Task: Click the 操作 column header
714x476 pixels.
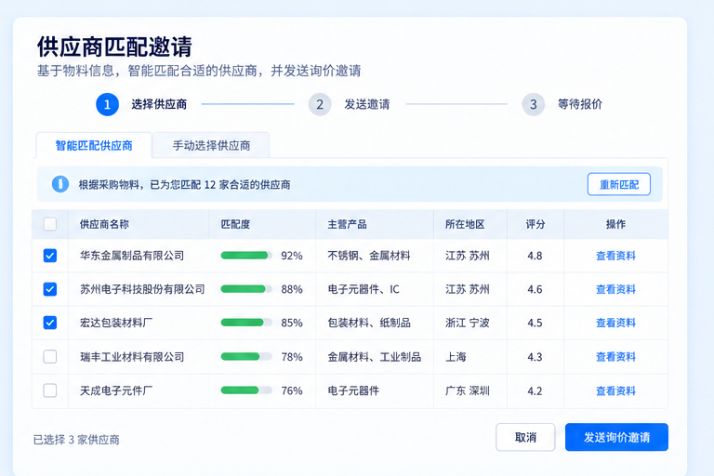Action: tap(615, 224)
